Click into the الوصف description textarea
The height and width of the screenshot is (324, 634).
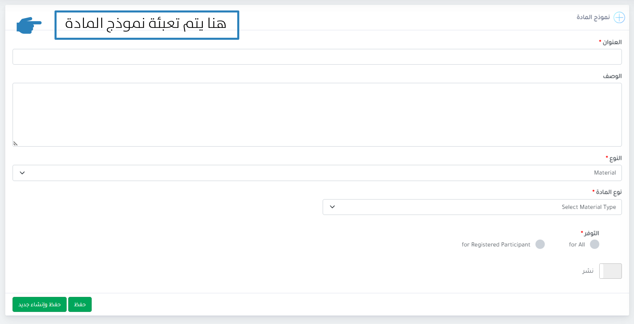coord(317,115)
